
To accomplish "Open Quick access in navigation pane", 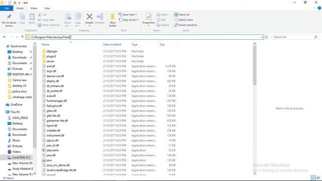I will pyautogui.click(x=17, y=46).
